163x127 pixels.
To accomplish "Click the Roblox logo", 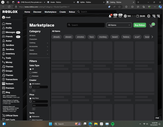I will [x=10, y=12].
